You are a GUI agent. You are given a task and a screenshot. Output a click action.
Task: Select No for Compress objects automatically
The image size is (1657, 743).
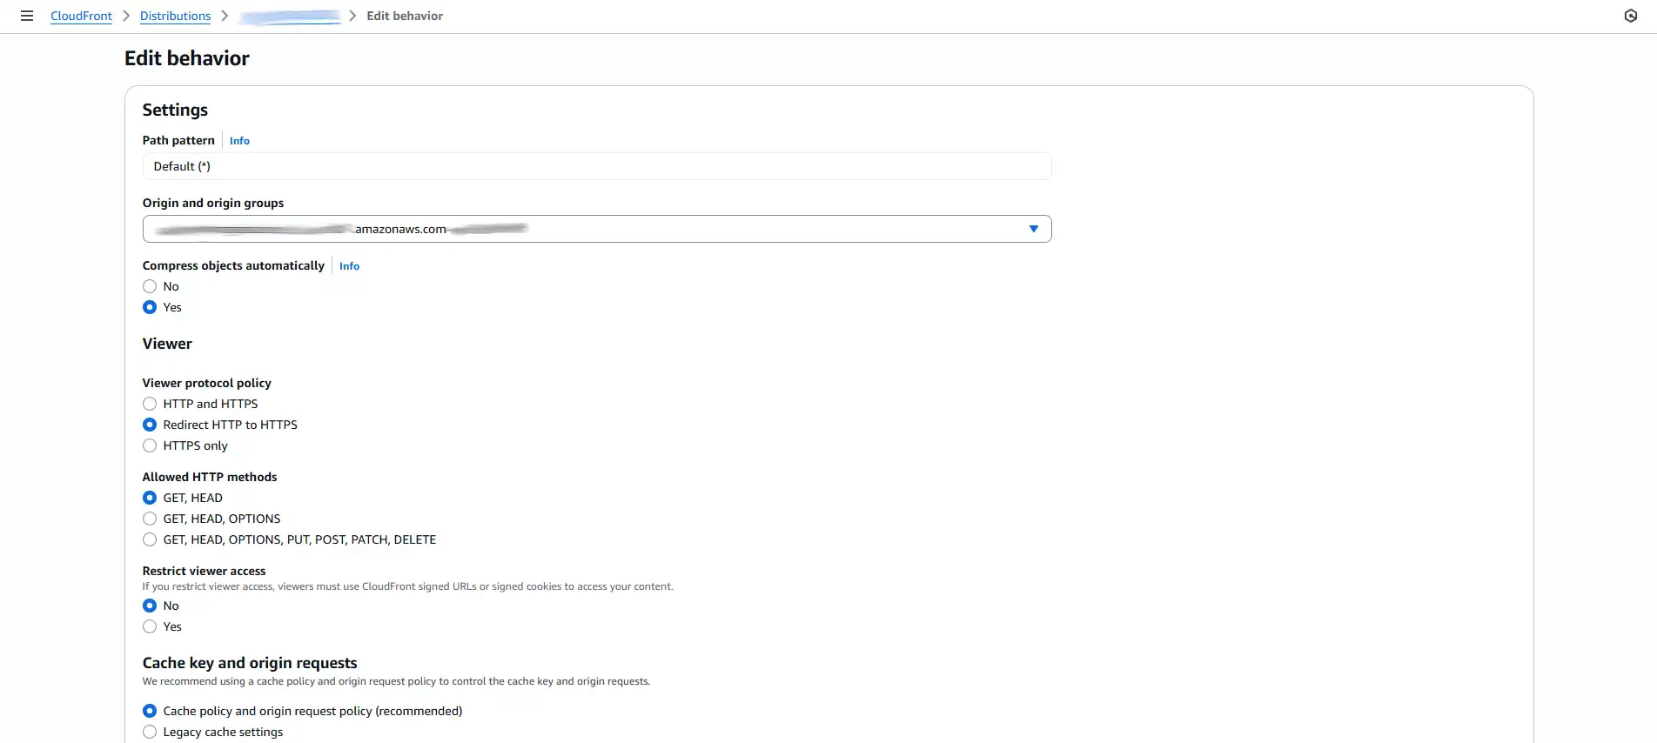[x=150, y=286]
